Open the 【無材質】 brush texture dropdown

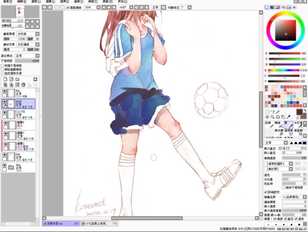pos(278,169)
